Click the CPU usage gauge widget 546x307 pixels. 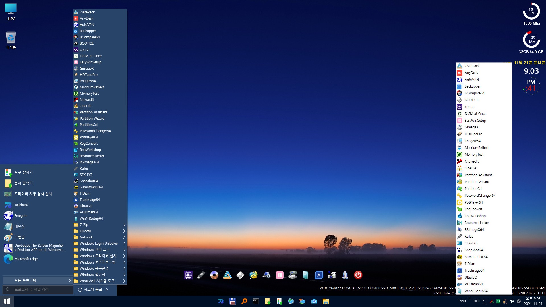click(x=531, y=11)
